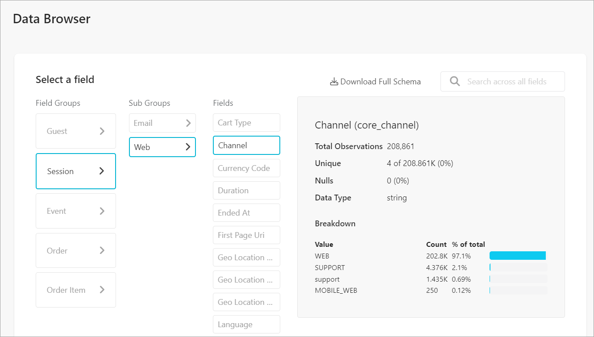Click the Count column header

tap(436, 245)
